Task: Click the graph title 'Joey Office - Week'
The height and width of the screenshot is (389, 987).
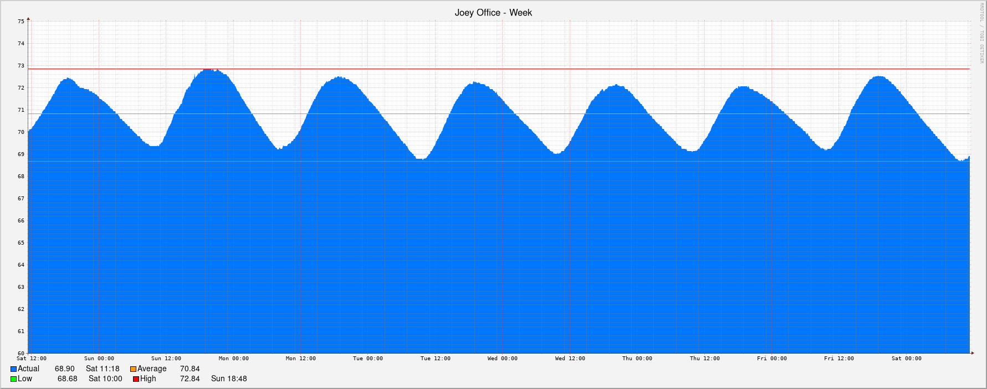Action: point(493,13)
